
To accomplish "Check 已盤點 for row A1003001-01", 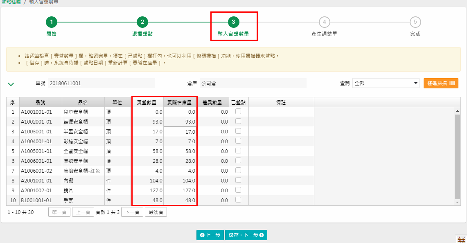I will (238, 131).
